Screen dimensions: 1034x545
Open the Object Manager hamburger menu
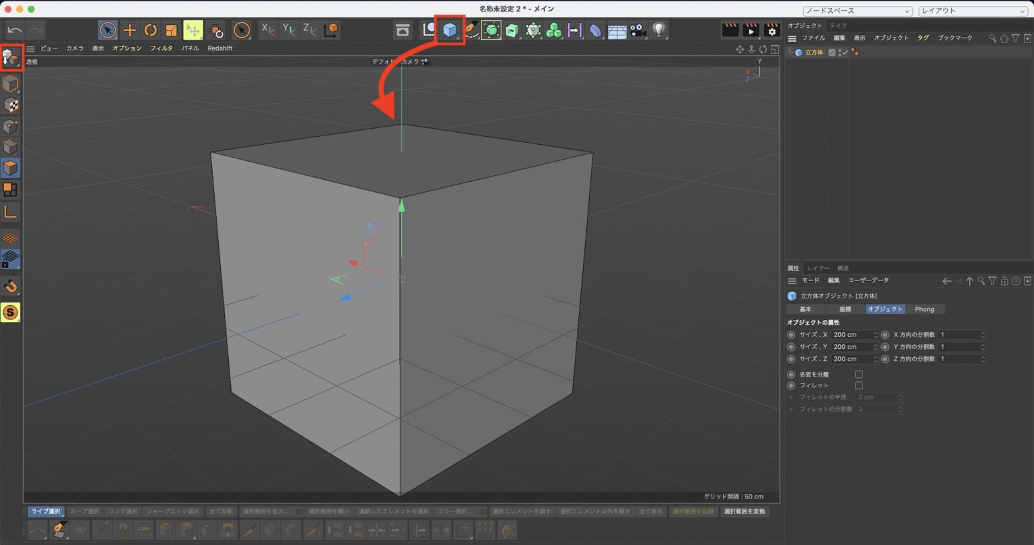pyautogui.click(x=792, y=38)
